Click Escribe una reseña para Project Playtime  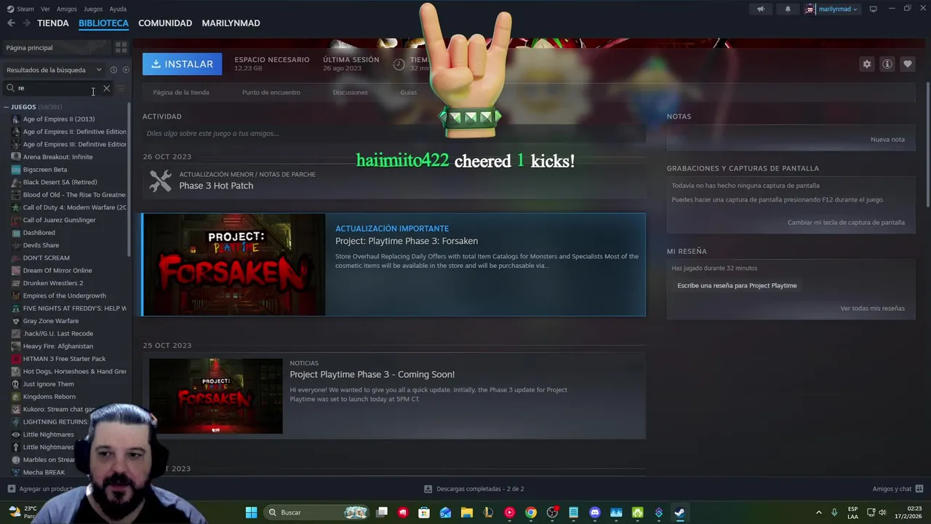737,285
